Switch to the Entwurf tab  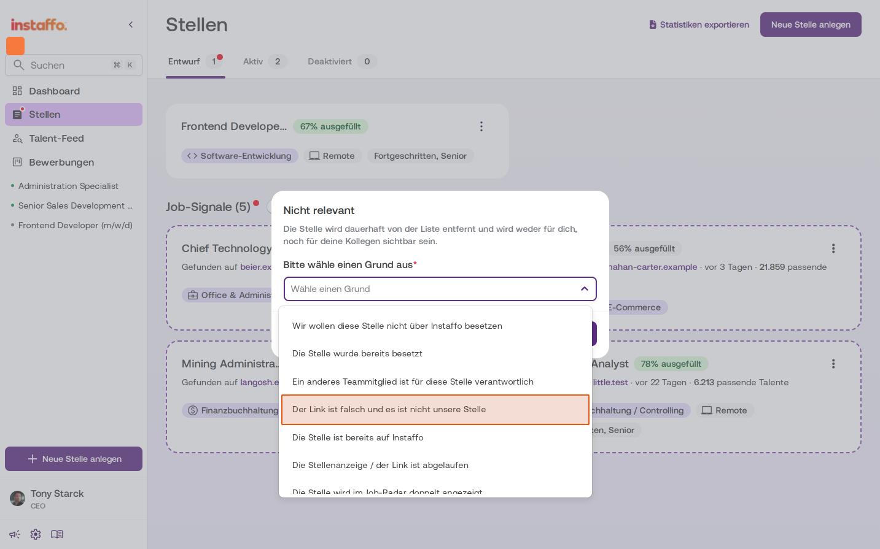point(195,61)
